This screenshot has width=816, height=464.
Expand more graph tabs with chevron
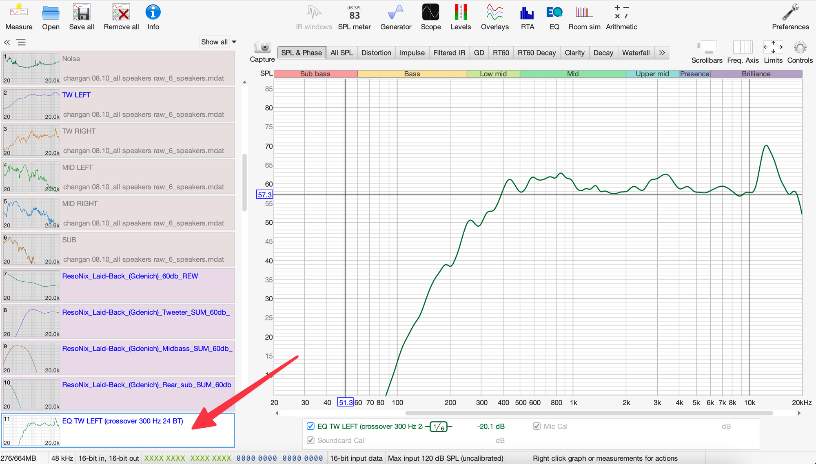click(662, 53)
